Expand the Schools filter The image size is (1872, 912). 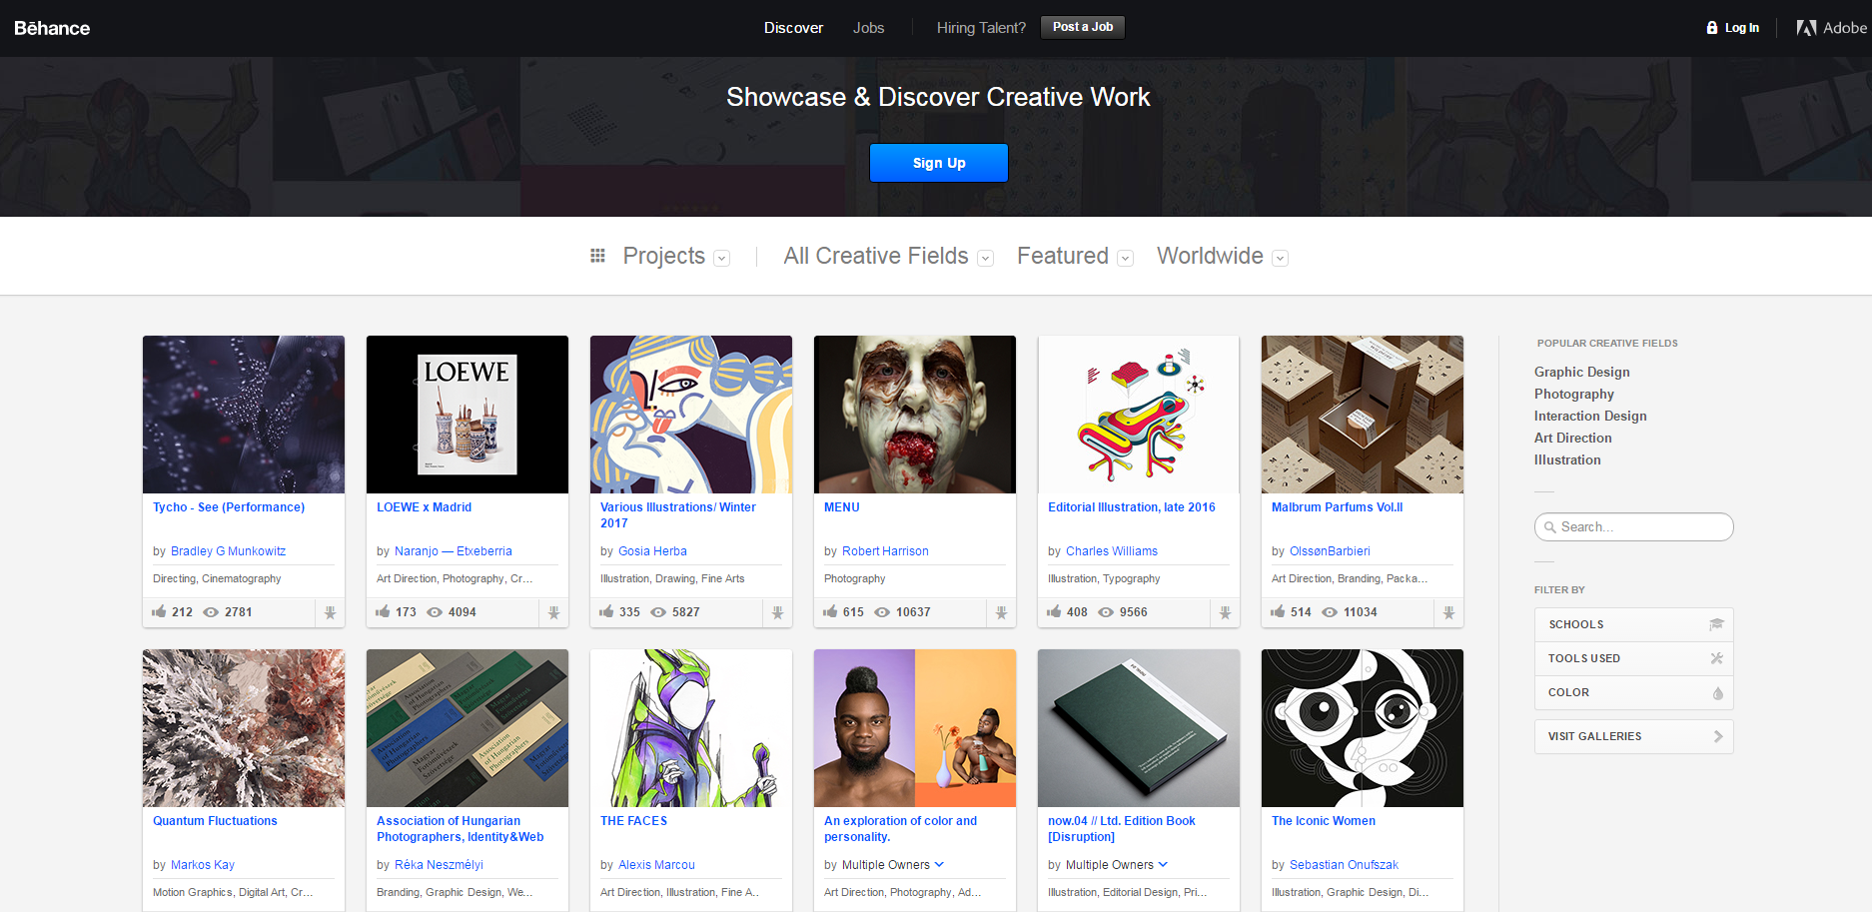tap(1634, 624)
